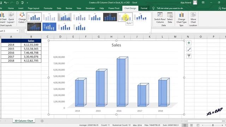Select column D header

[x=60, y=37]
